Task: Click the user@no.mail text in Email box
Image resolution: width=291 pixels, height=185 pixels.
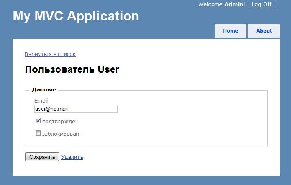Action: click(x=51, y=109)
